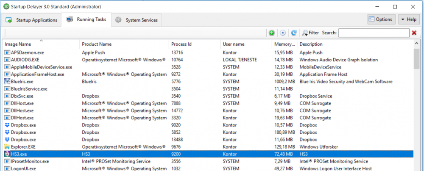The image size is (424, 171).
Task: Open the Running Tasks tab
Action: click(86, 19)
